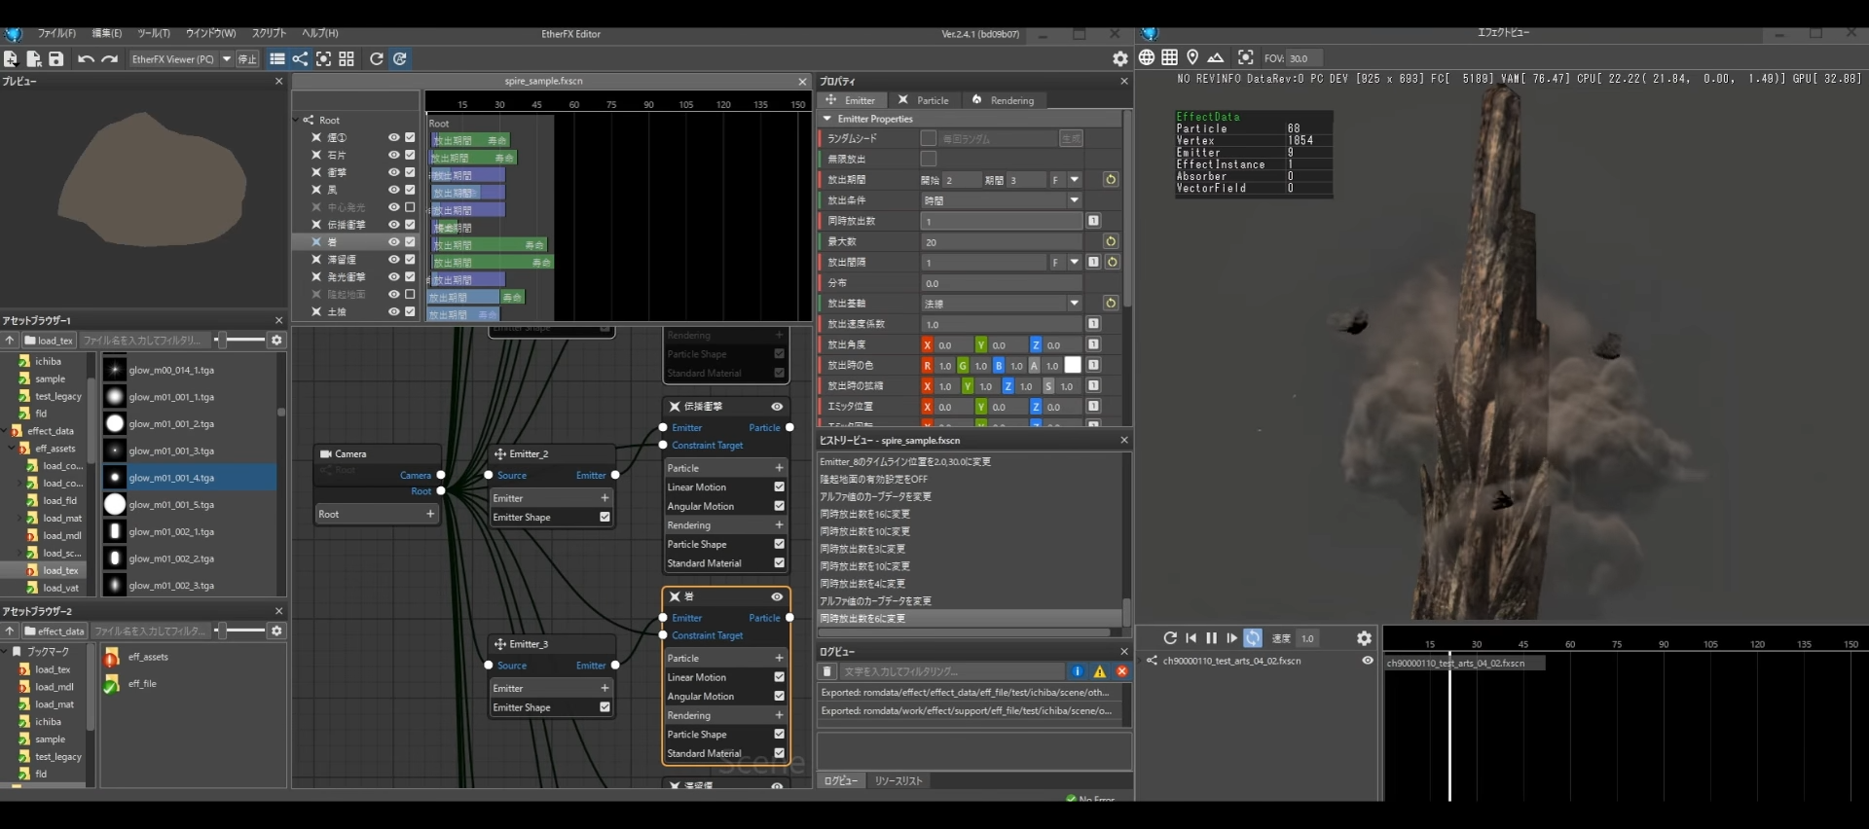Clear log with the trash icon

click(x=827, y=671)
